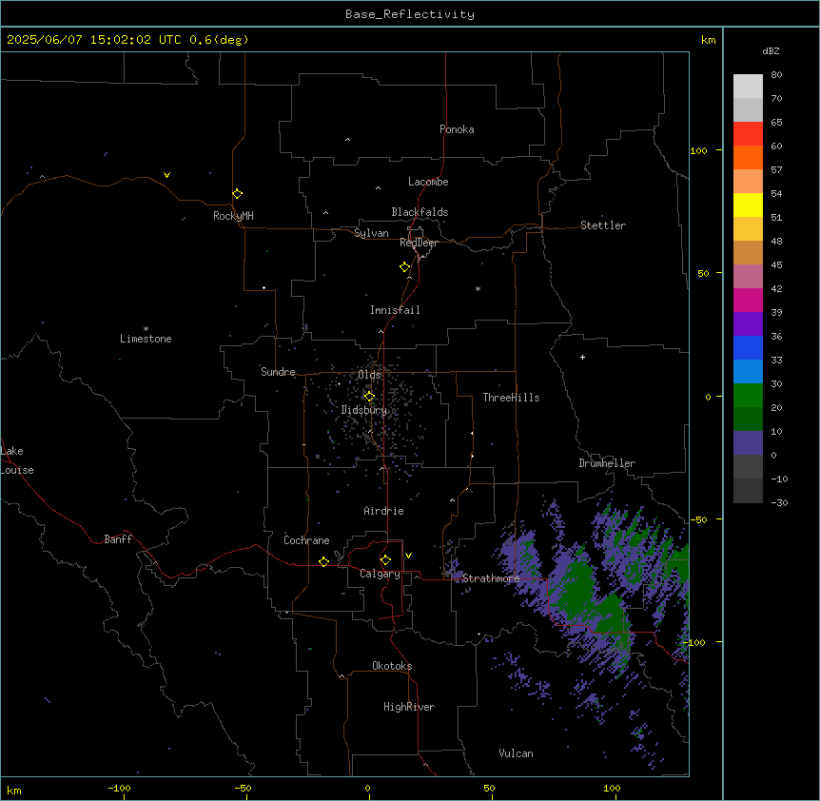This screenshot has height=801, width=820.
Task: Select the orange 57-60 dBZ legend swatch
Action: tap(748, 157)
